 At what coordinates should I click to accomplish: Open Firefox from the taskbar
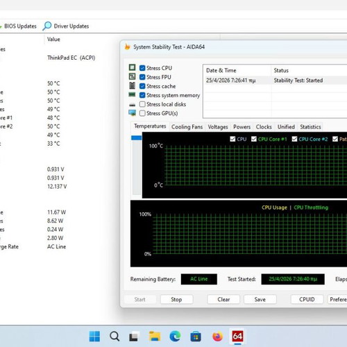coord(217,337)
